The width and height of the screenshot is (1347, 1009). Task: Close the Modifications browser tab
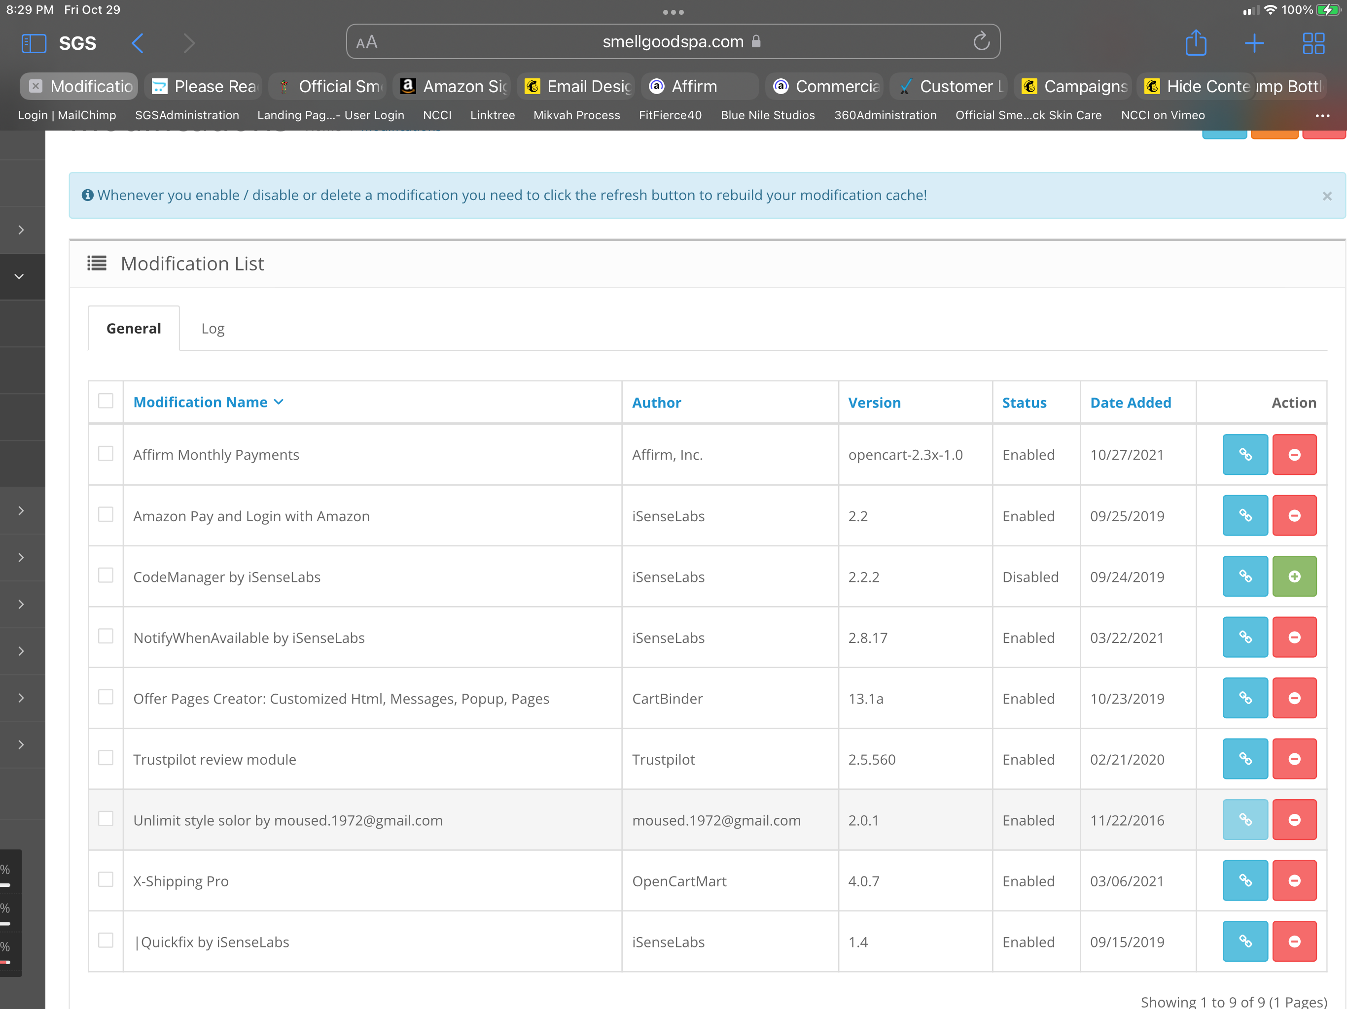coord(36,86)
